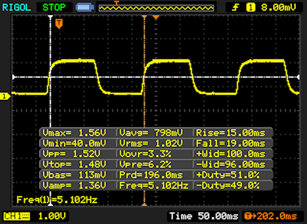Click the orange cursor marker at bottom of grid

pyautogui.click(x=144, y=204)
